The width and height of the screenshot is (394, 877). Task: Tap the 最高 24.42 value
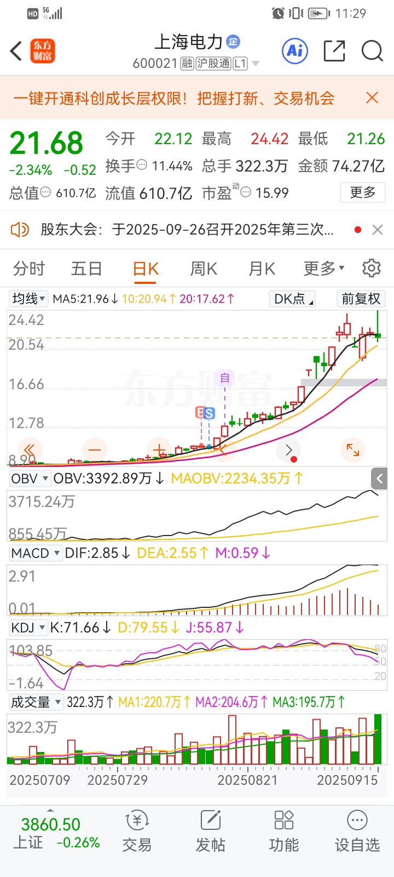(x=270, y=139)
